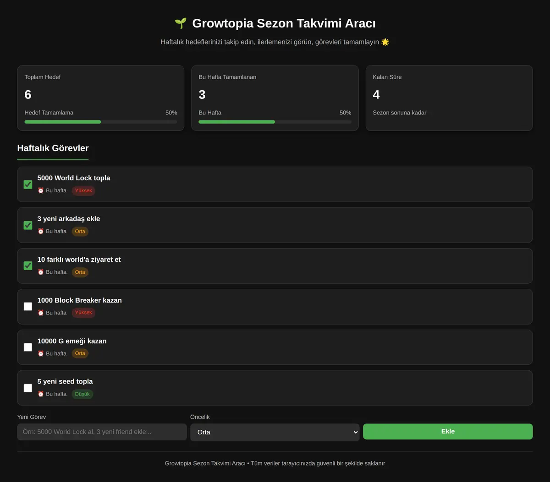Click the Bu Hafta Tamamlanan value 3
Image resolution: width=550 pixels, height=482 pixels.
pyautogui.click(x=202, y=95)
